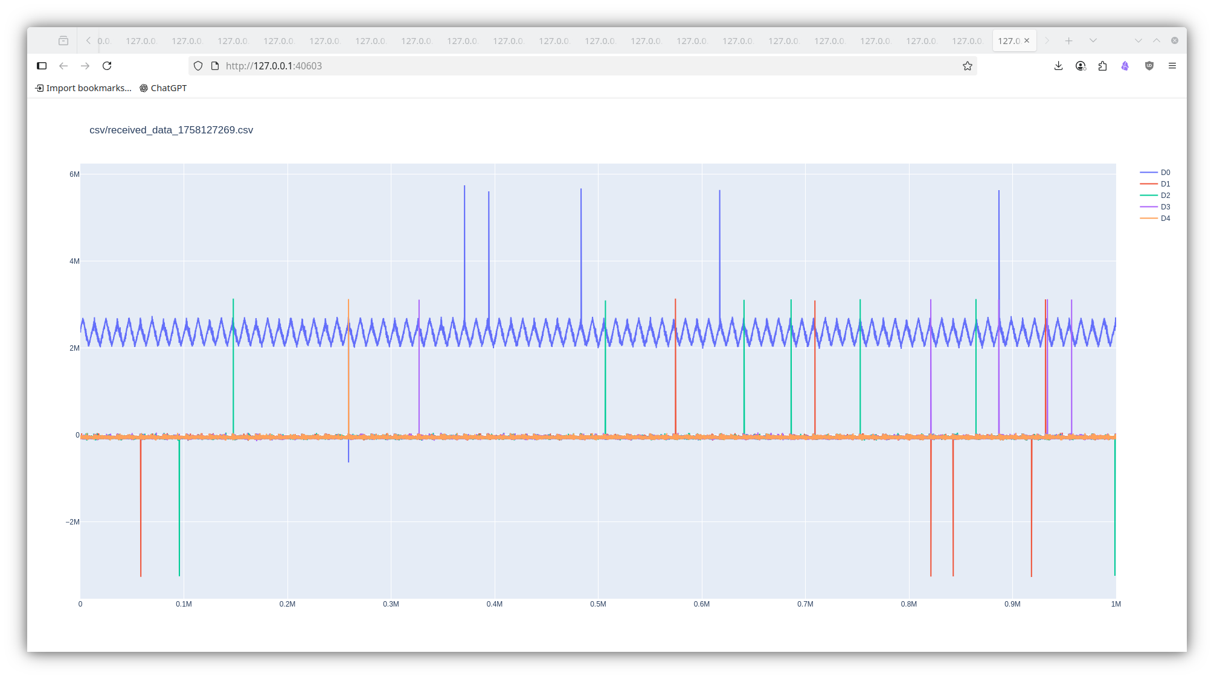Close the active 127.0.0.1 tab
1214x679 pixels.
click(1027, 40)
